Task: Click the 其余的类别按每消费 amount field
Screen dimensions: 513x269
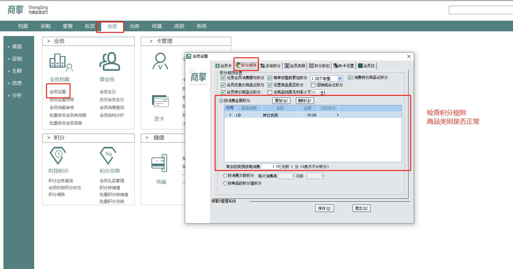Action: click(x=271, y=167)
